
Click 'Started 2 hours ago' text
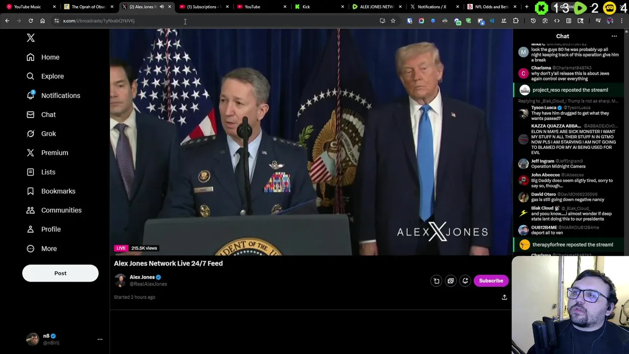tap(135, 297)
